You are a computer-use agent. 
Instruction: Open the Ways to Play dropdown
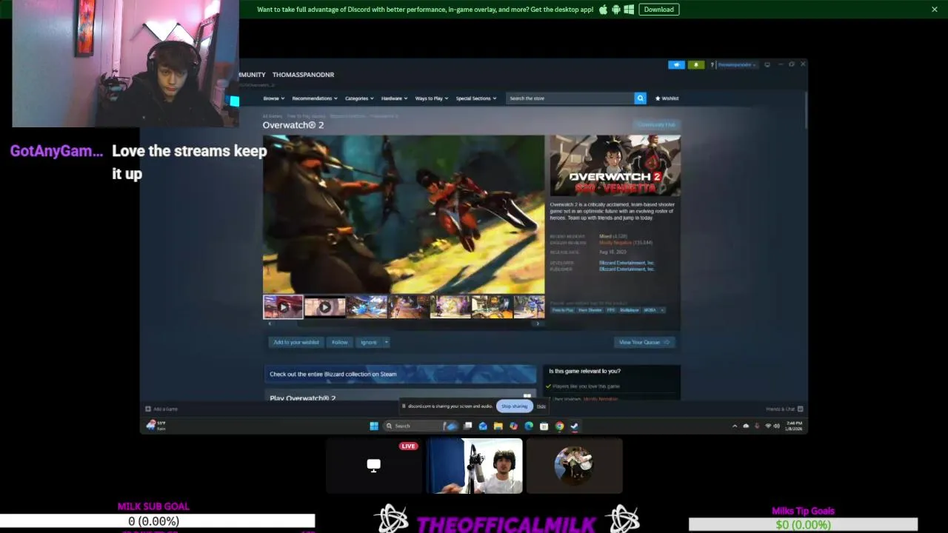coord(431,98)
